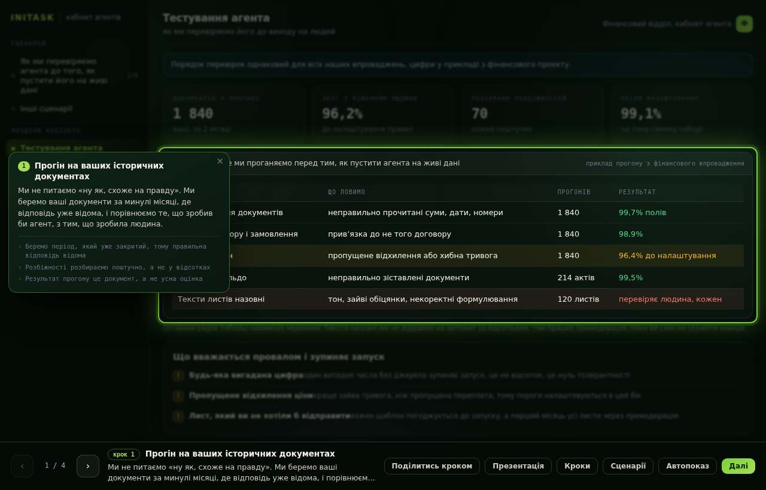This screenshot has width=766, height=490.
Task: Click the 'РЕЗУЛЬТАТ' column header
Action: coord(637,192)
